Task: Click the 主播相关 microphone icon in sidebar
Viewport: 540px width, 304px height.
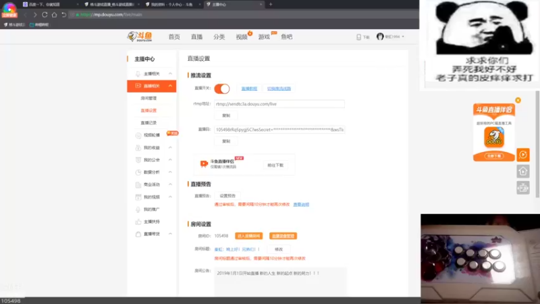Action: 138,74
